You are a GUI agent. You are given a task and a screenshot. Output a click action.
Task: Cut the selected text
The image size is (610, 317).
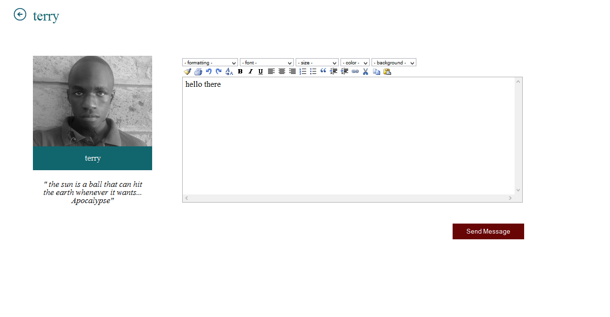(365, 71)
